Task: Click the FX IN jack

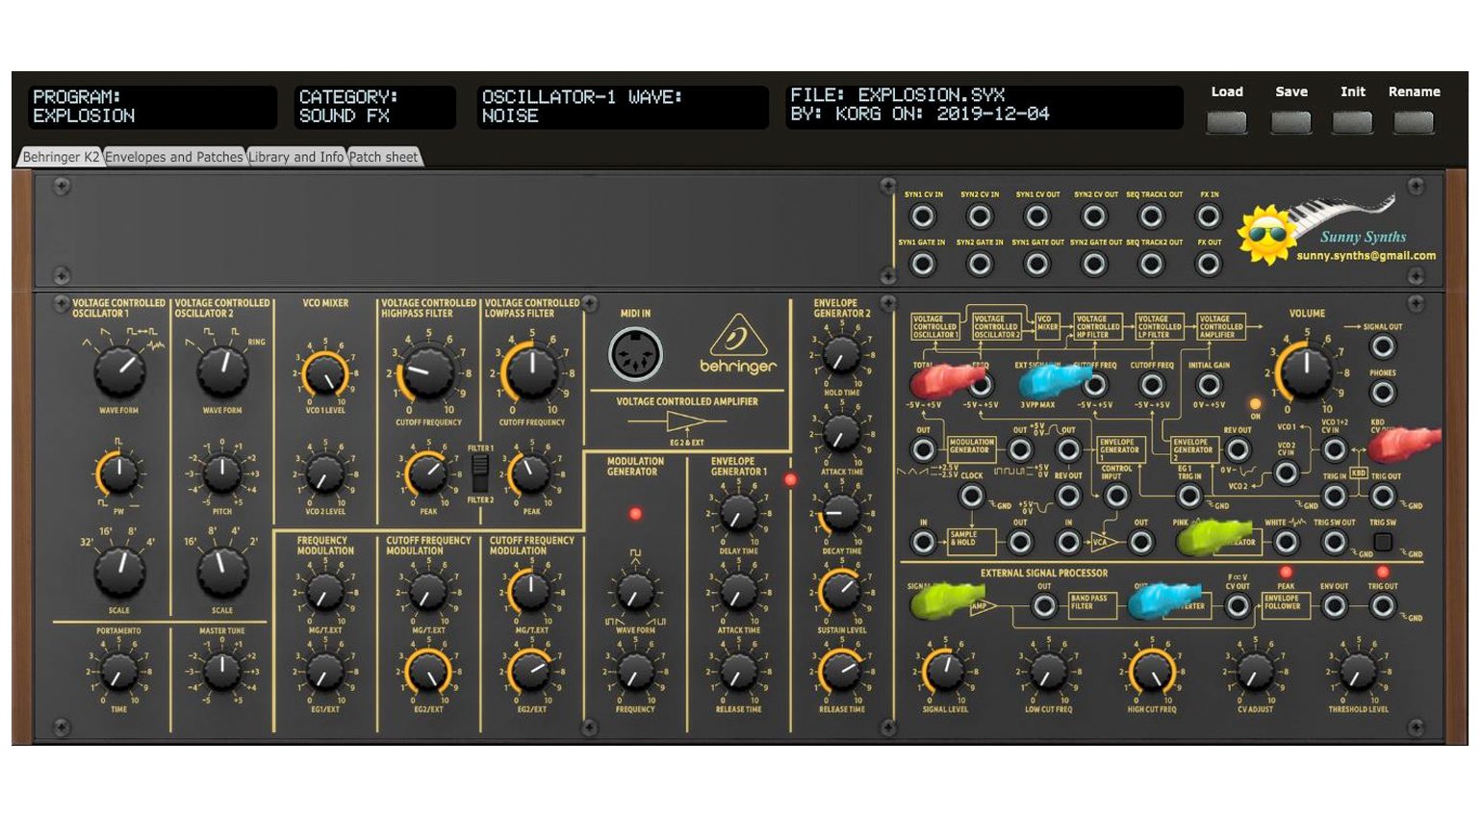Action: point(1209,217)
